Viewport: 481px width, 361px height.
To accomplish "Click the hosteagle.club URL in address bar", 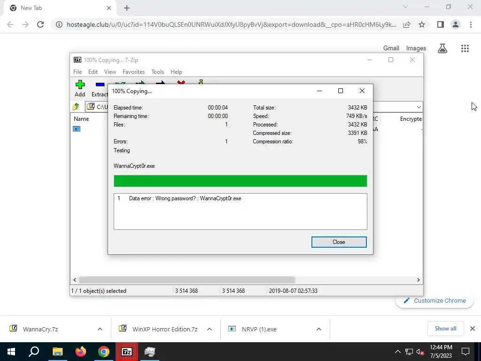I will [231, 24].
